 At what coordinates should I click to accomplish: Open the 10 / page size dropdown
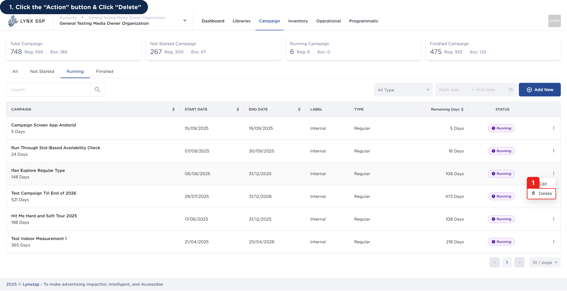(x=545, y=262)
